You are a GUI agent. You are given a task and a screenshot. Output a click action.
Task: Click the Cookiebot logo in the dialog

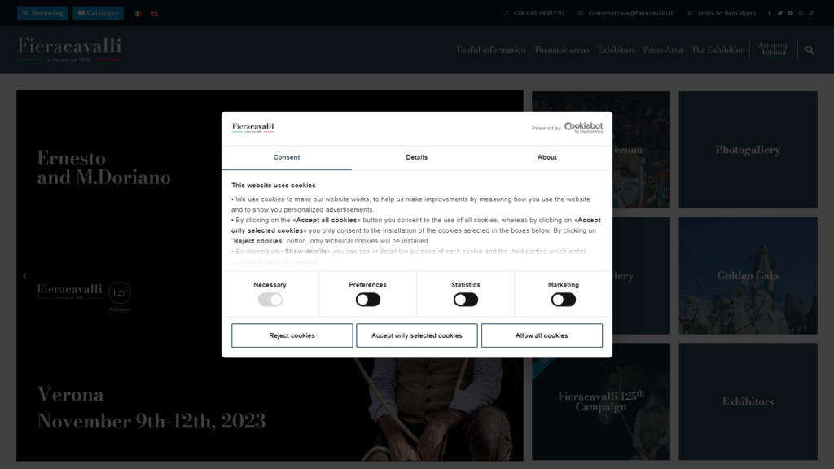583,128
